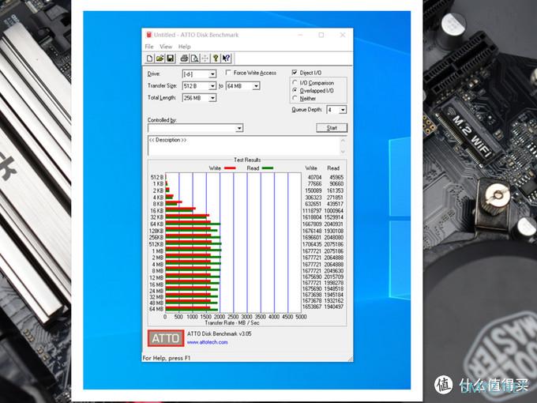Viewport: 537px width, 403px height.
Task: Click the 5000 axis label
Action: click(301, 317)
